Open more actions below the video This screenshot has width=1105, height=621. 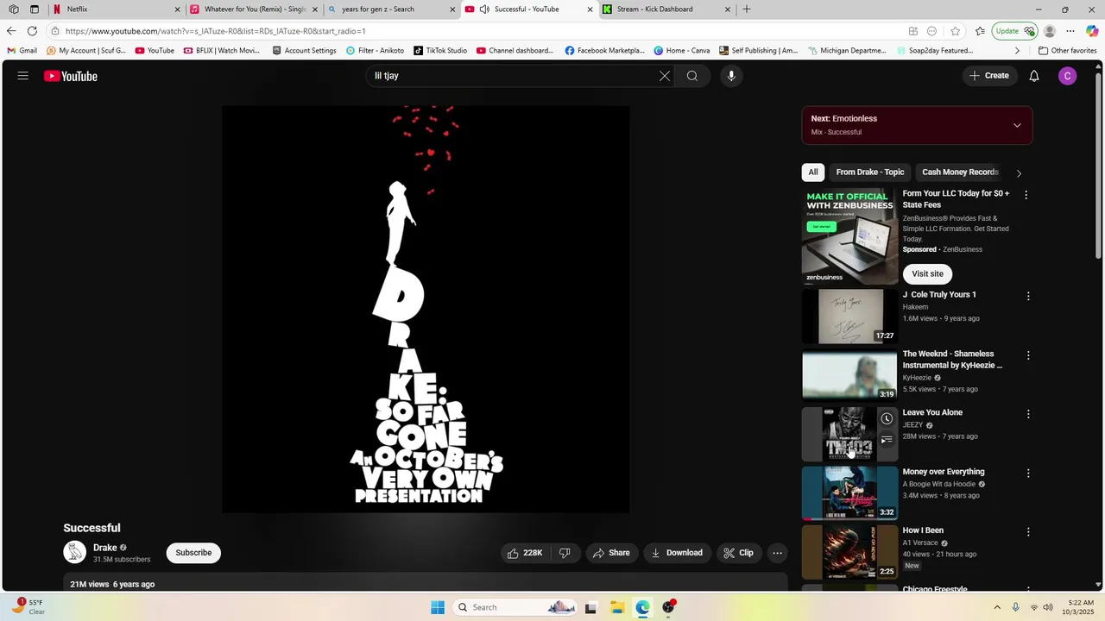coord(777,553)
